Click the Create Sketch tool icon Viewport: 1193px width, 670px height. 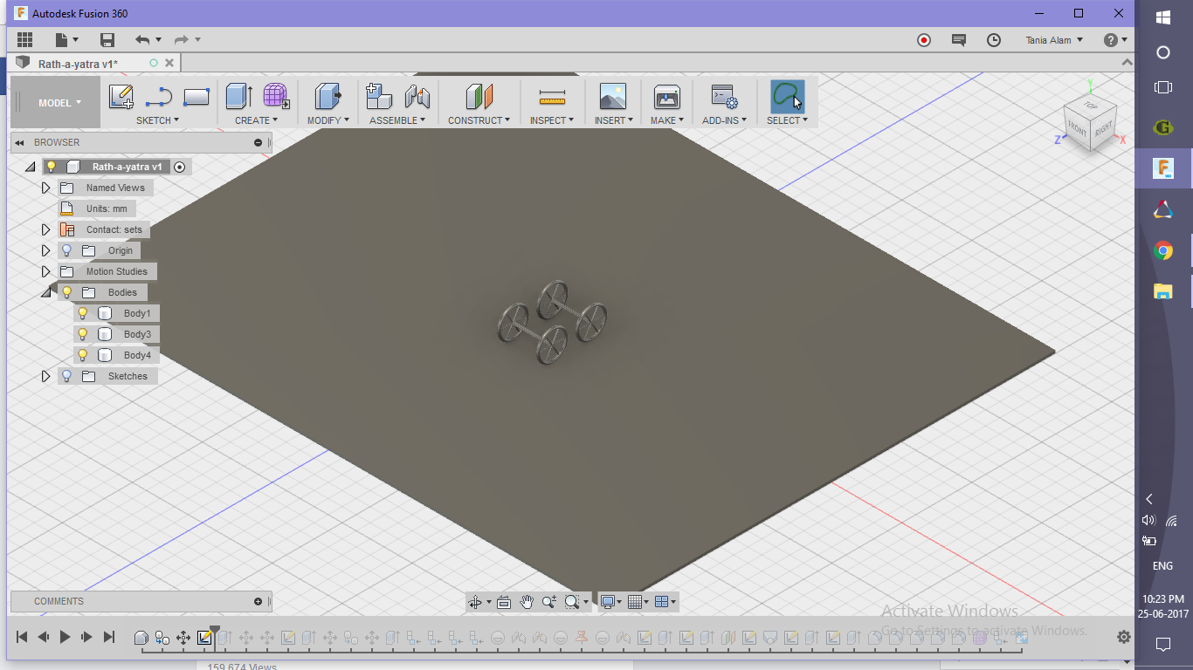[x=121, y=96]
